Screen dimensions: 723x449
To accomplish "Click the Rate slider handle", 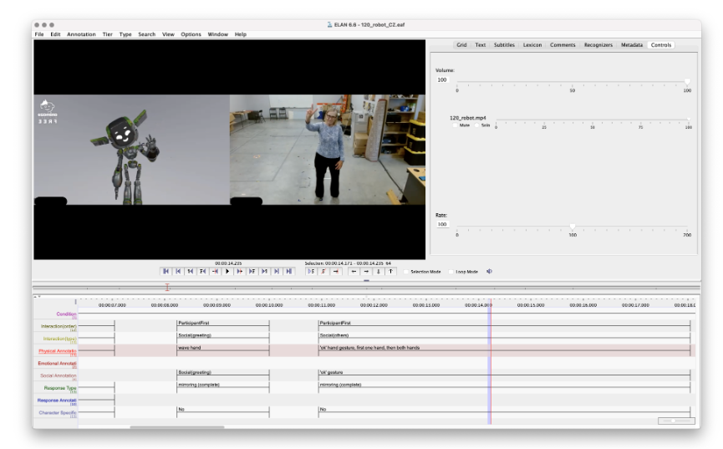I will [x=573, y=227].
